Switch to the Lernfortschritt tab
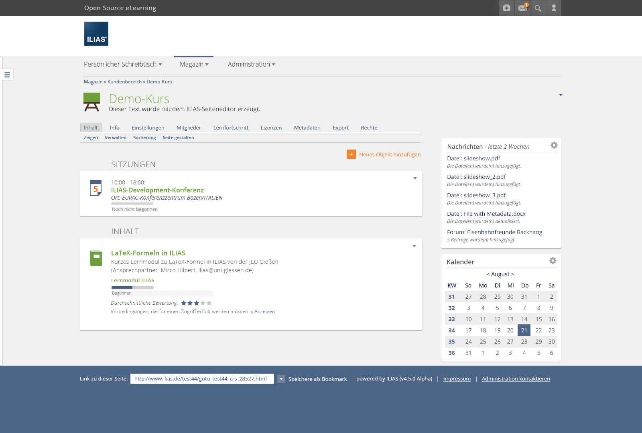The height and width of the screenshot is (433, 642). 231,127
